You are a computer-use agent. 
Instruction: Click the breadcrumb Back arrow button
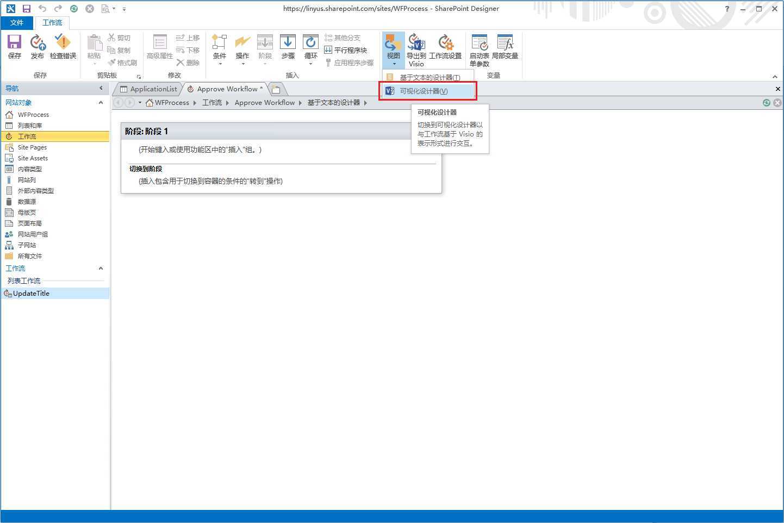coord(119,103)
